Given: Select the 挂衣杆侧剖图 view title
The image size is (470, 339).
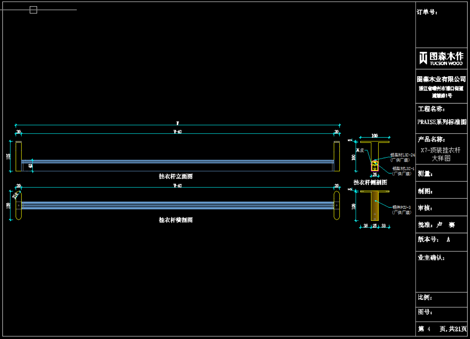Looking at the screenshot, I should coord(370,182).
